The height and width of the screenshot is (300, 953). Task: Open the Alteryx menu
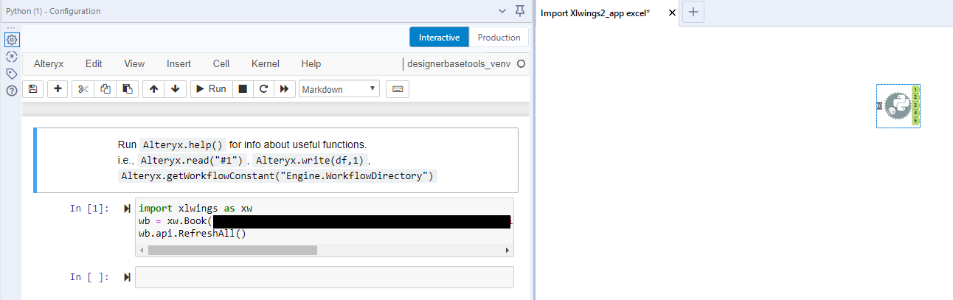tap(49, 64)
